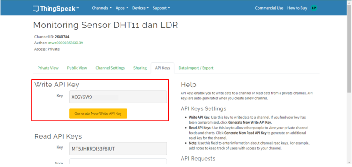Screen dimensions: 352x167
Task: Switch to the Private View tab
Action: click(x=48, y=68)
